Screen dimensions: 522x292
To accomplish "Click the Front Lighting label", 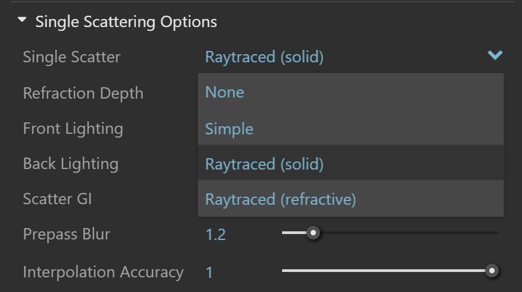I will point(73,128).
